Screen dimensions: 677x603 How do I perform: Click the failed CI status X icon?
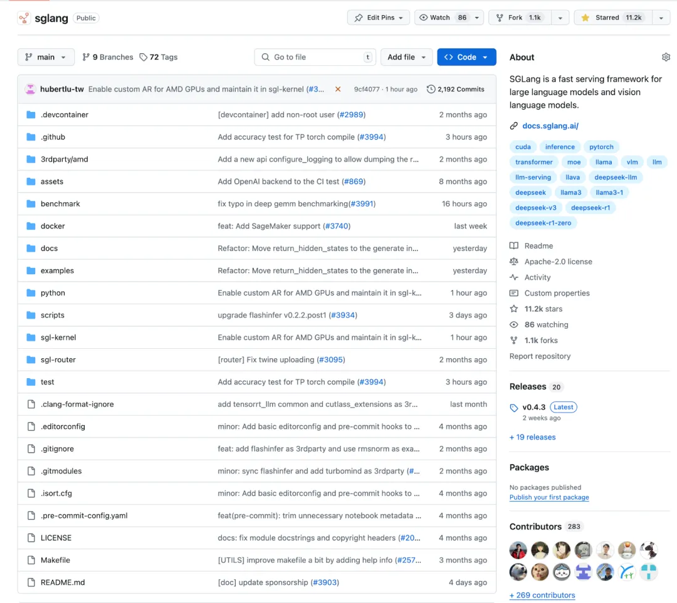338,89
